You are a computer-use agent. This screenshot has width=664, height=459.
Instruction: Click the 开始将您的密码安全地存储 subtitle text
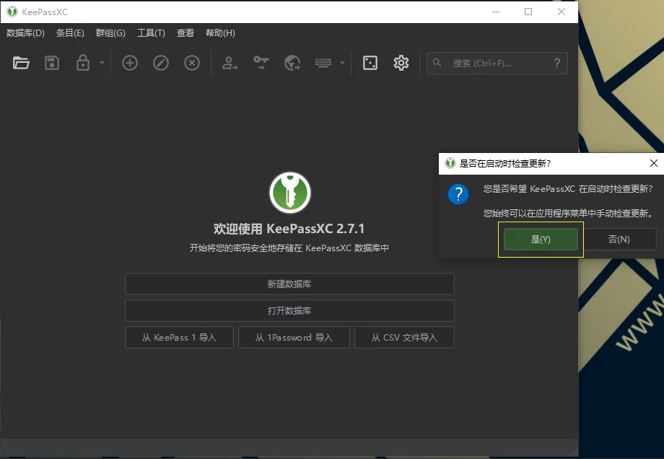point(289,248)
